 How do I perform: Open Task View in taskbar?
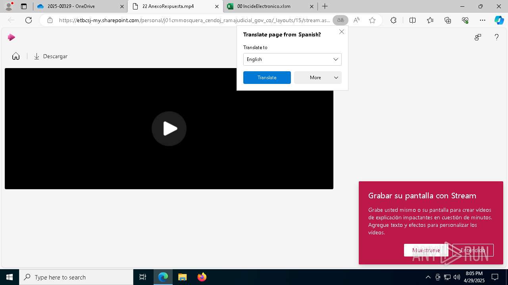coord(143,277)
